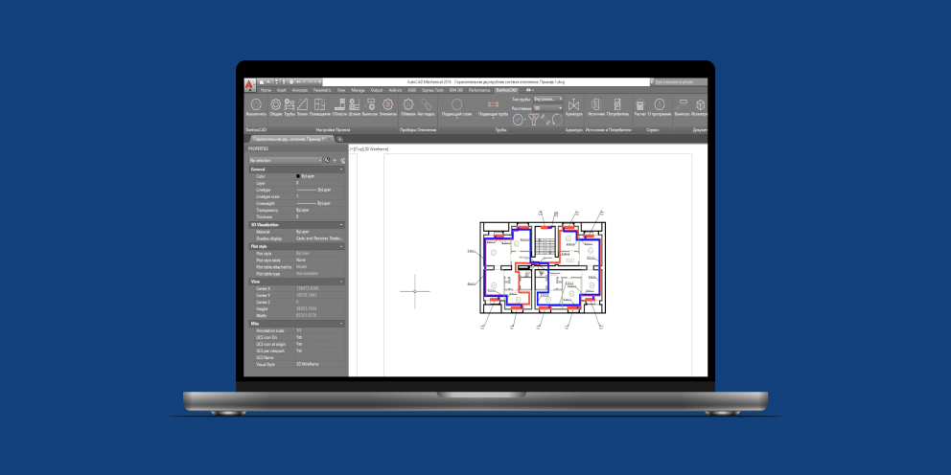Click the Print icon in quick access toolbar
The image size is (951, 475).
point(291,81)
